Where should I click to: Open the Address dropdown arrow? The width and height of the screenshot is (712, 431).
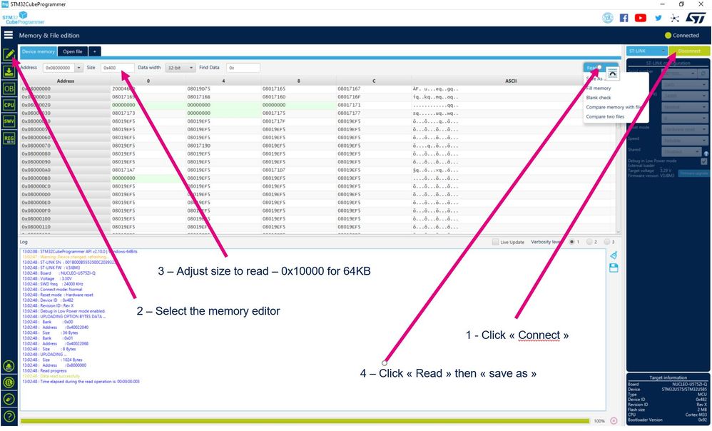[x=78, y=68]
